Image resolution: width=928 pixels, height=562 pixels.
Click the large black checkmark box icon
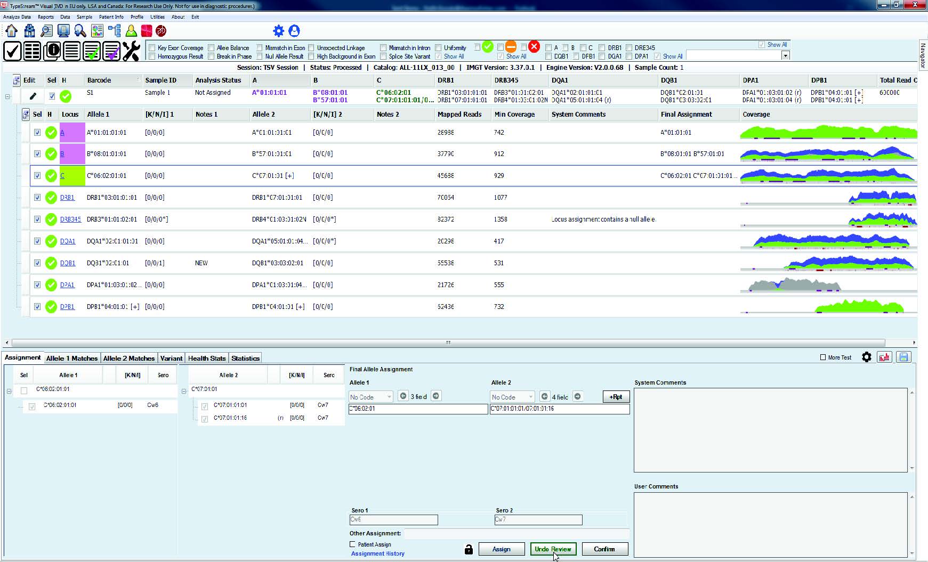12,51
